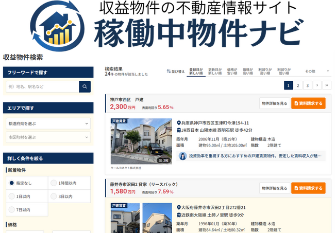Screen dimensions: 335x233
Task: Go to page 2 of results
Action: pos(298,85)
